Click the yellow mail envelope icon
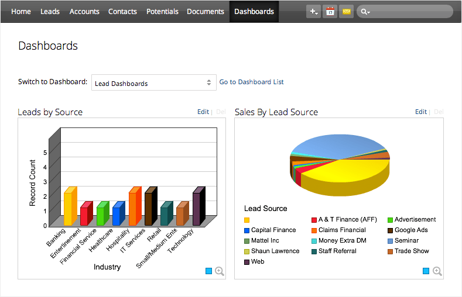 346,12
